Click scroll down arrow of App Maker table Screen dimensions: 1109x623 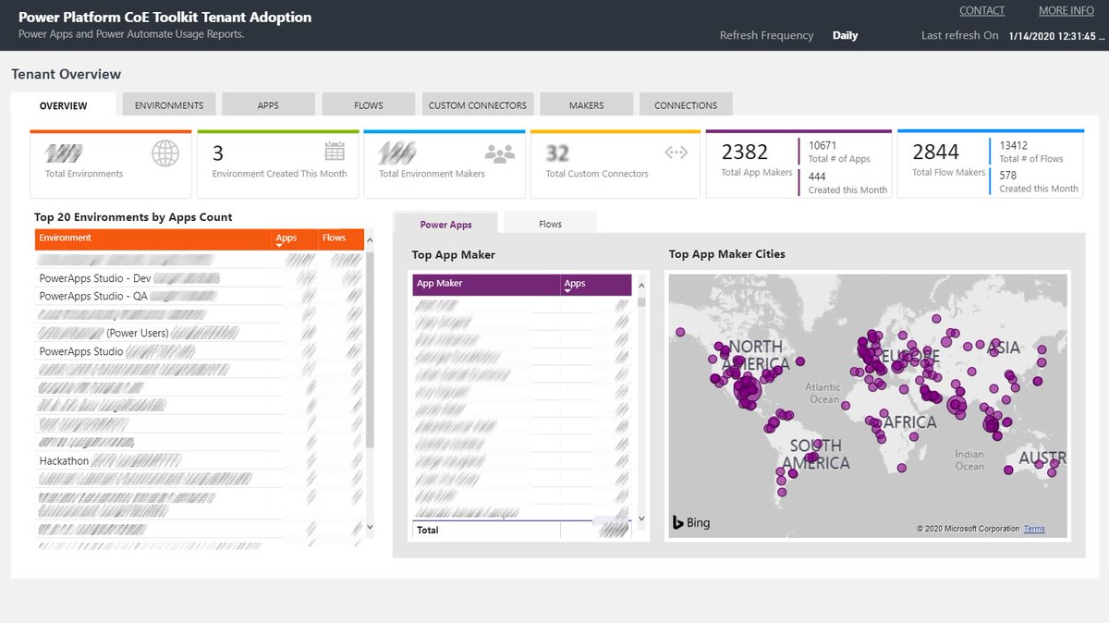641,519
